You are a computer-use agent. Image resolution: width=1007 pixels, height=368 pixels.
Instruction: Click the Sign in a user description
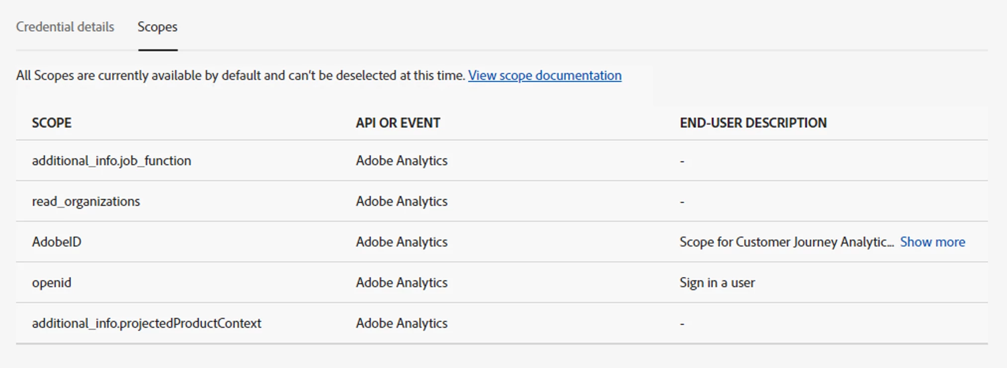(717, 283)
